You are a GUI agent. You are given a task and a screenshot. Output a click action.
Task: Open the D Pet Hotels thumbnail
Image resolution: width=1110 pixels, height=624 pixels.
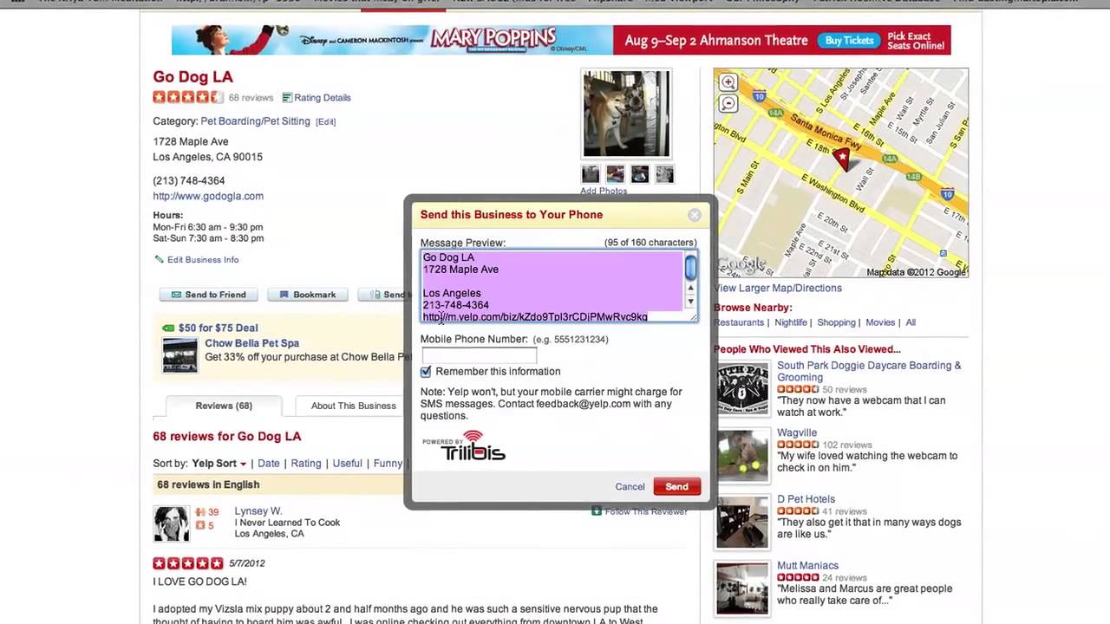pos(742,522)
